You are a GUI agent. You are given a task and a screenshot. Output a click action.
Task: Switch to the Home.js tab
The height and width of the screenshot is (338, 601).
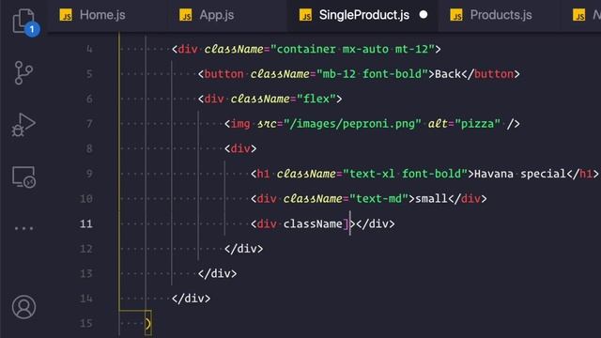coord(102,15)
